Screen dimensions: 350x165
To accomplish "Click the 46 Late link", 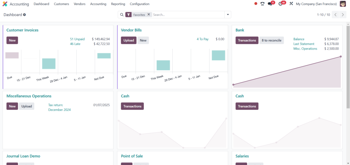I will [x=75, y=44].
